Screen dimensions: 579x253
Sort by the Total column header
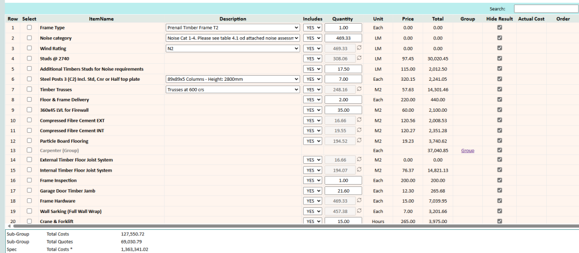click(438, 19)
